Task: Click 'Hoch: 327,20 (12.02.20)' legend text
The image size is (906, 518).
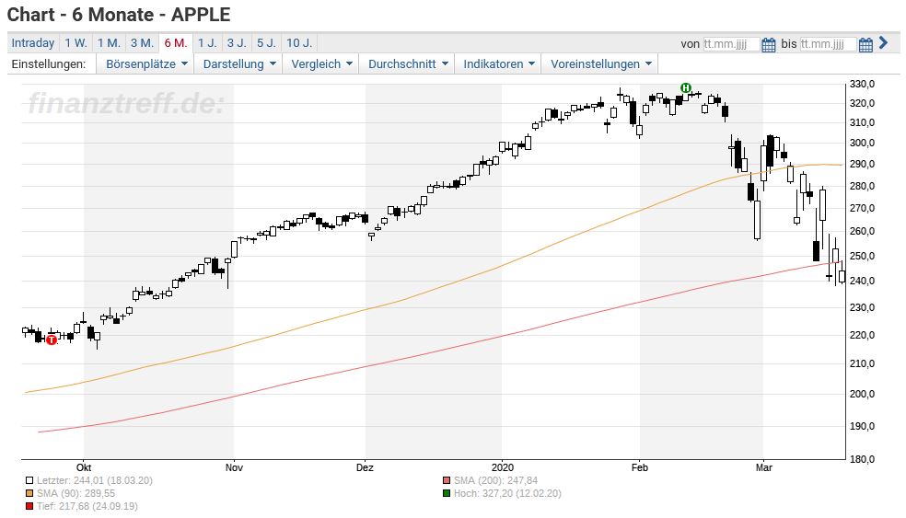Action: [507, 493]
